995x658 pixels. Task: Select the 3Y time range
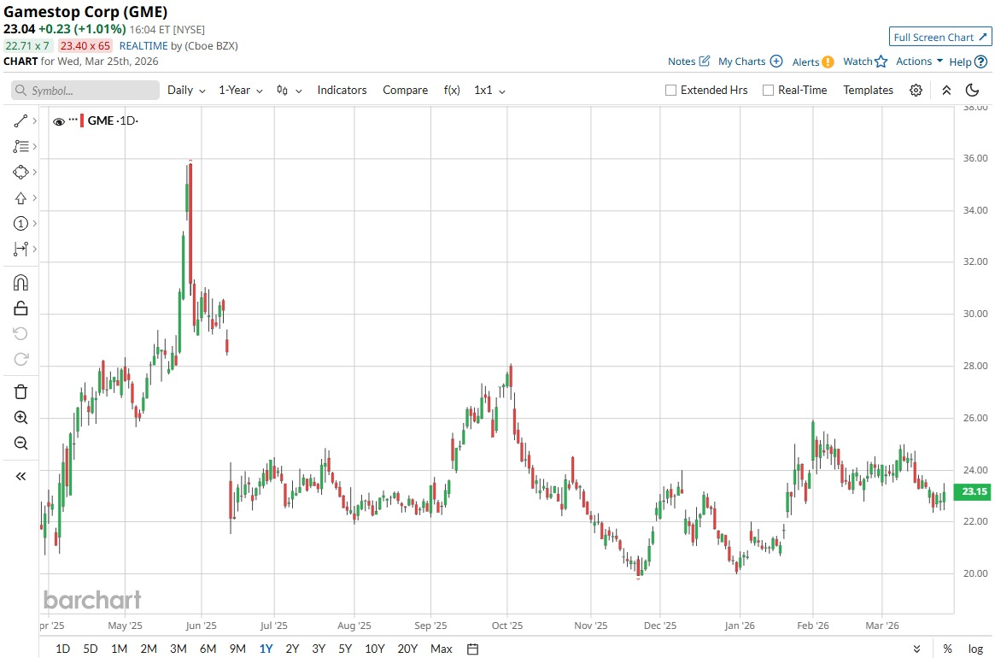tap(319, 649)
